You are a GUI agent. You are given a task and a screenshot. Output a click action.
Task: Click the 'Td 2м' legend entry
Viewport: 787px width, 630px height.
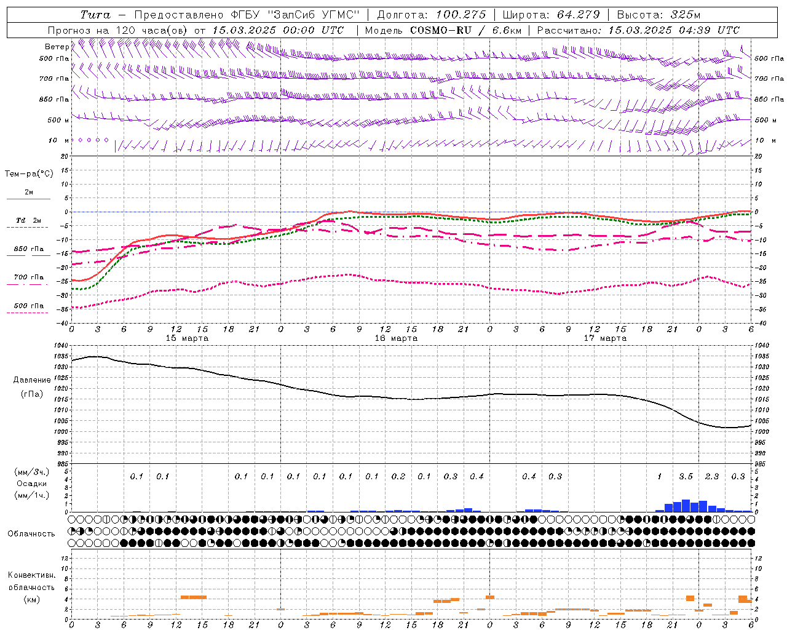[x=29, y=220]
